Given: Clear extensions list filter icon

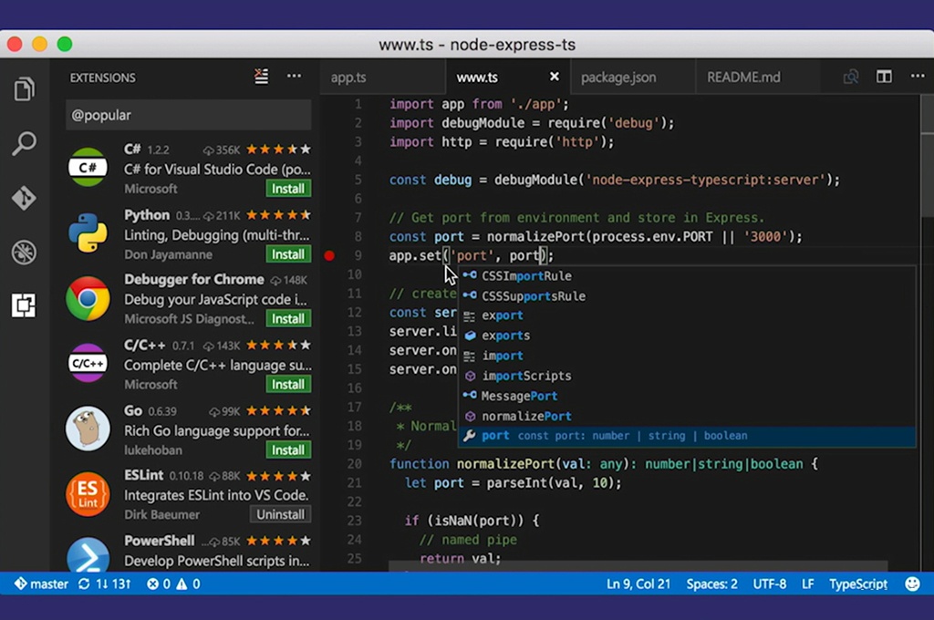Looking at the screenshot, I should pyautogui.click(x=262, y=77).
